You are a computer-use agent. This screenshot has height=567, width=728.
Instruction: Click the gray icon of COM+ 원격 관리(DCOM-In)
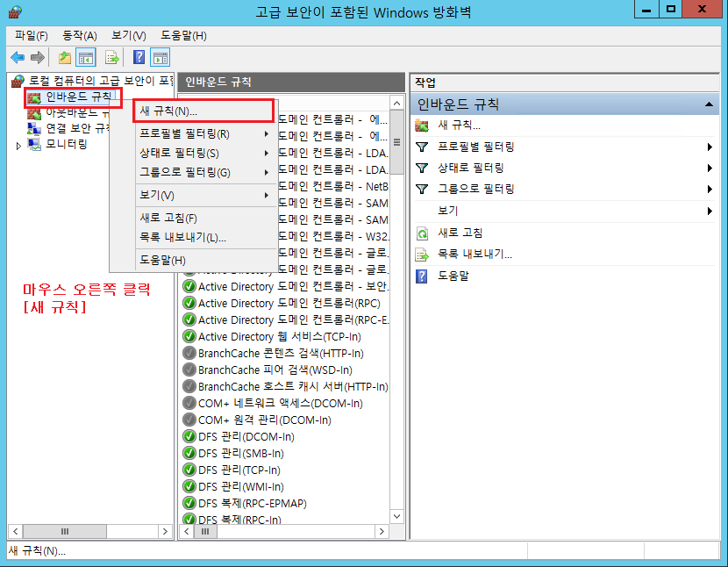click(x=189, y=420)
